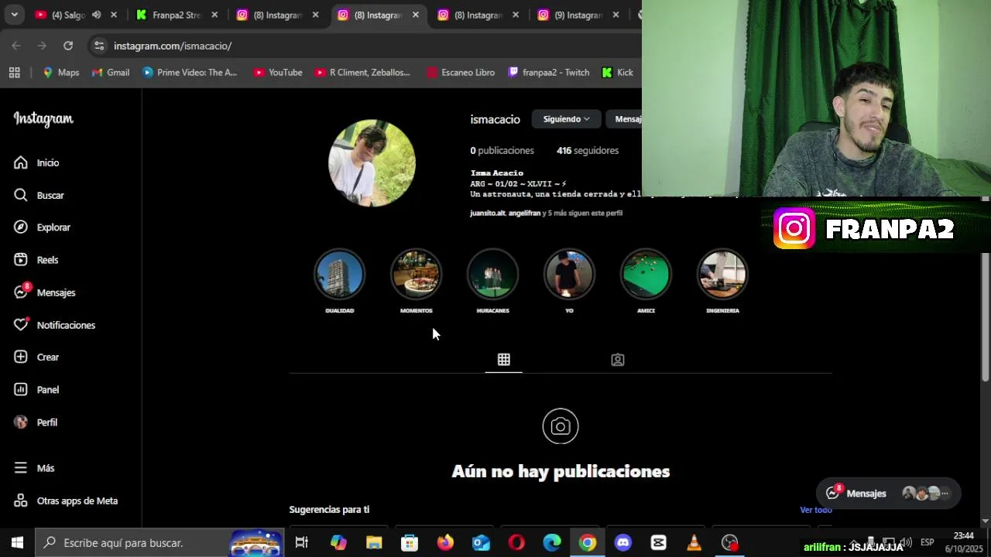The width and height of the screenshot is (991, 557).
Task: Click Windows taskbar search box
Action: (x=159, y=543)
